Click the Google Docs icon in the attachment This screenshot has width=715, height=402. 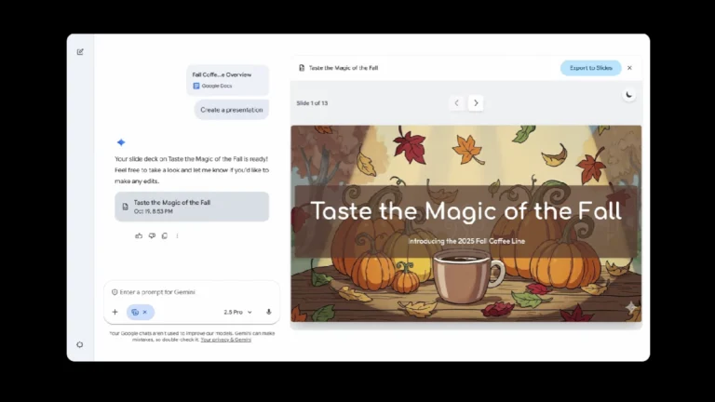[x=196, y=86]
